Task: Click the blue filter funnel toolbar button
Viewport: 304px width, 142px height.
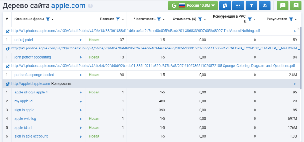Action: (x=251, y=6)
